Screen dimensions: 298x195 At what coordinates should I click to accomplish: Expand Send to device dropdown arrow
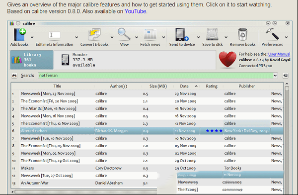pos(198,37)
